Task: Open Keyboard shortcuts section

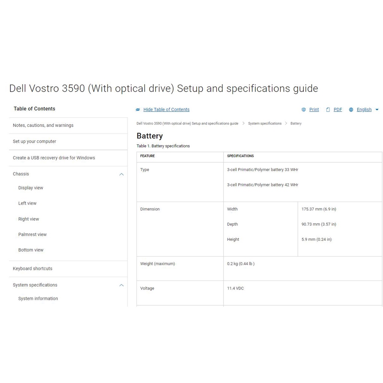Action: (33, 269)
